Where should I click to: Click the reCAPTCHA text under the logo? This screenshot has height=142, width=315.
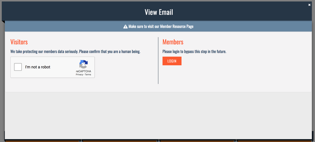tap(83, 71)
